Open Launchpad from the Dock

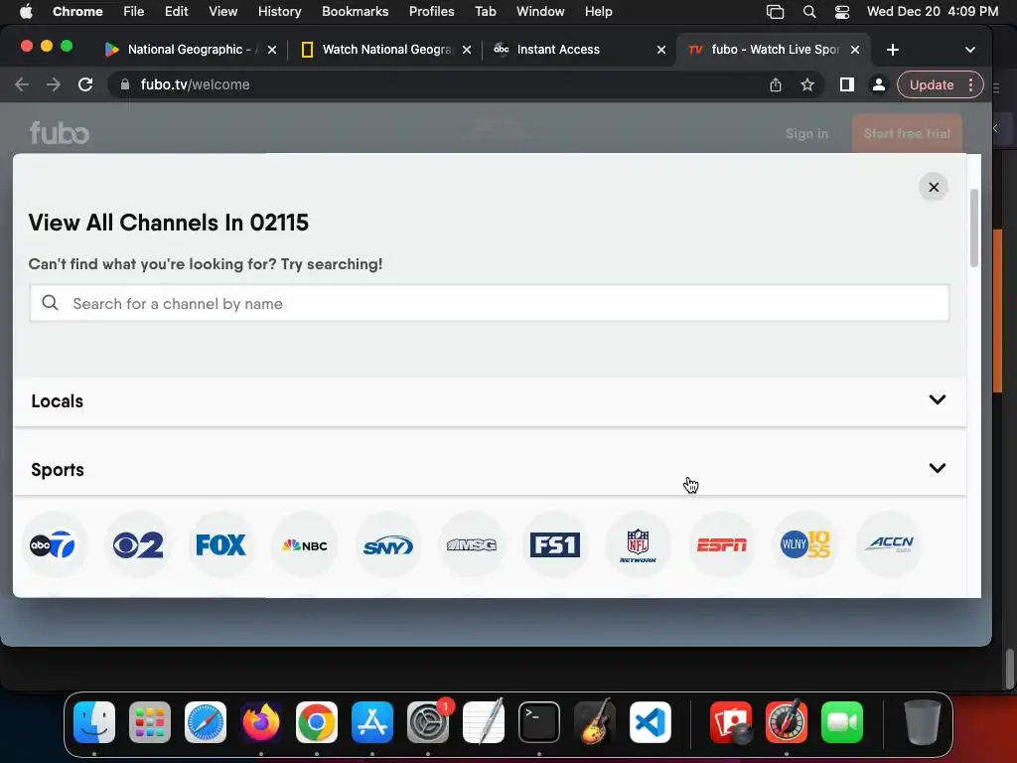click(150, 722)
